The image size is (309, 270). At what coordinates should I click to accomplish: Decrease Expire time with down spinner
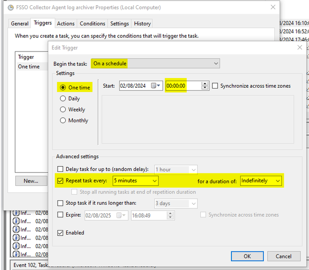[170, 217]
